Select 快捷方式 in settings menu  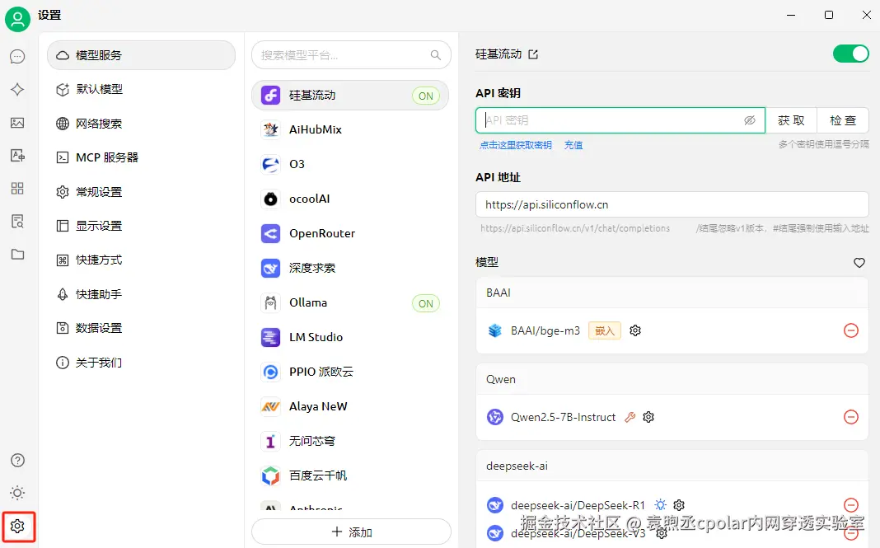(x=141, y=260)
